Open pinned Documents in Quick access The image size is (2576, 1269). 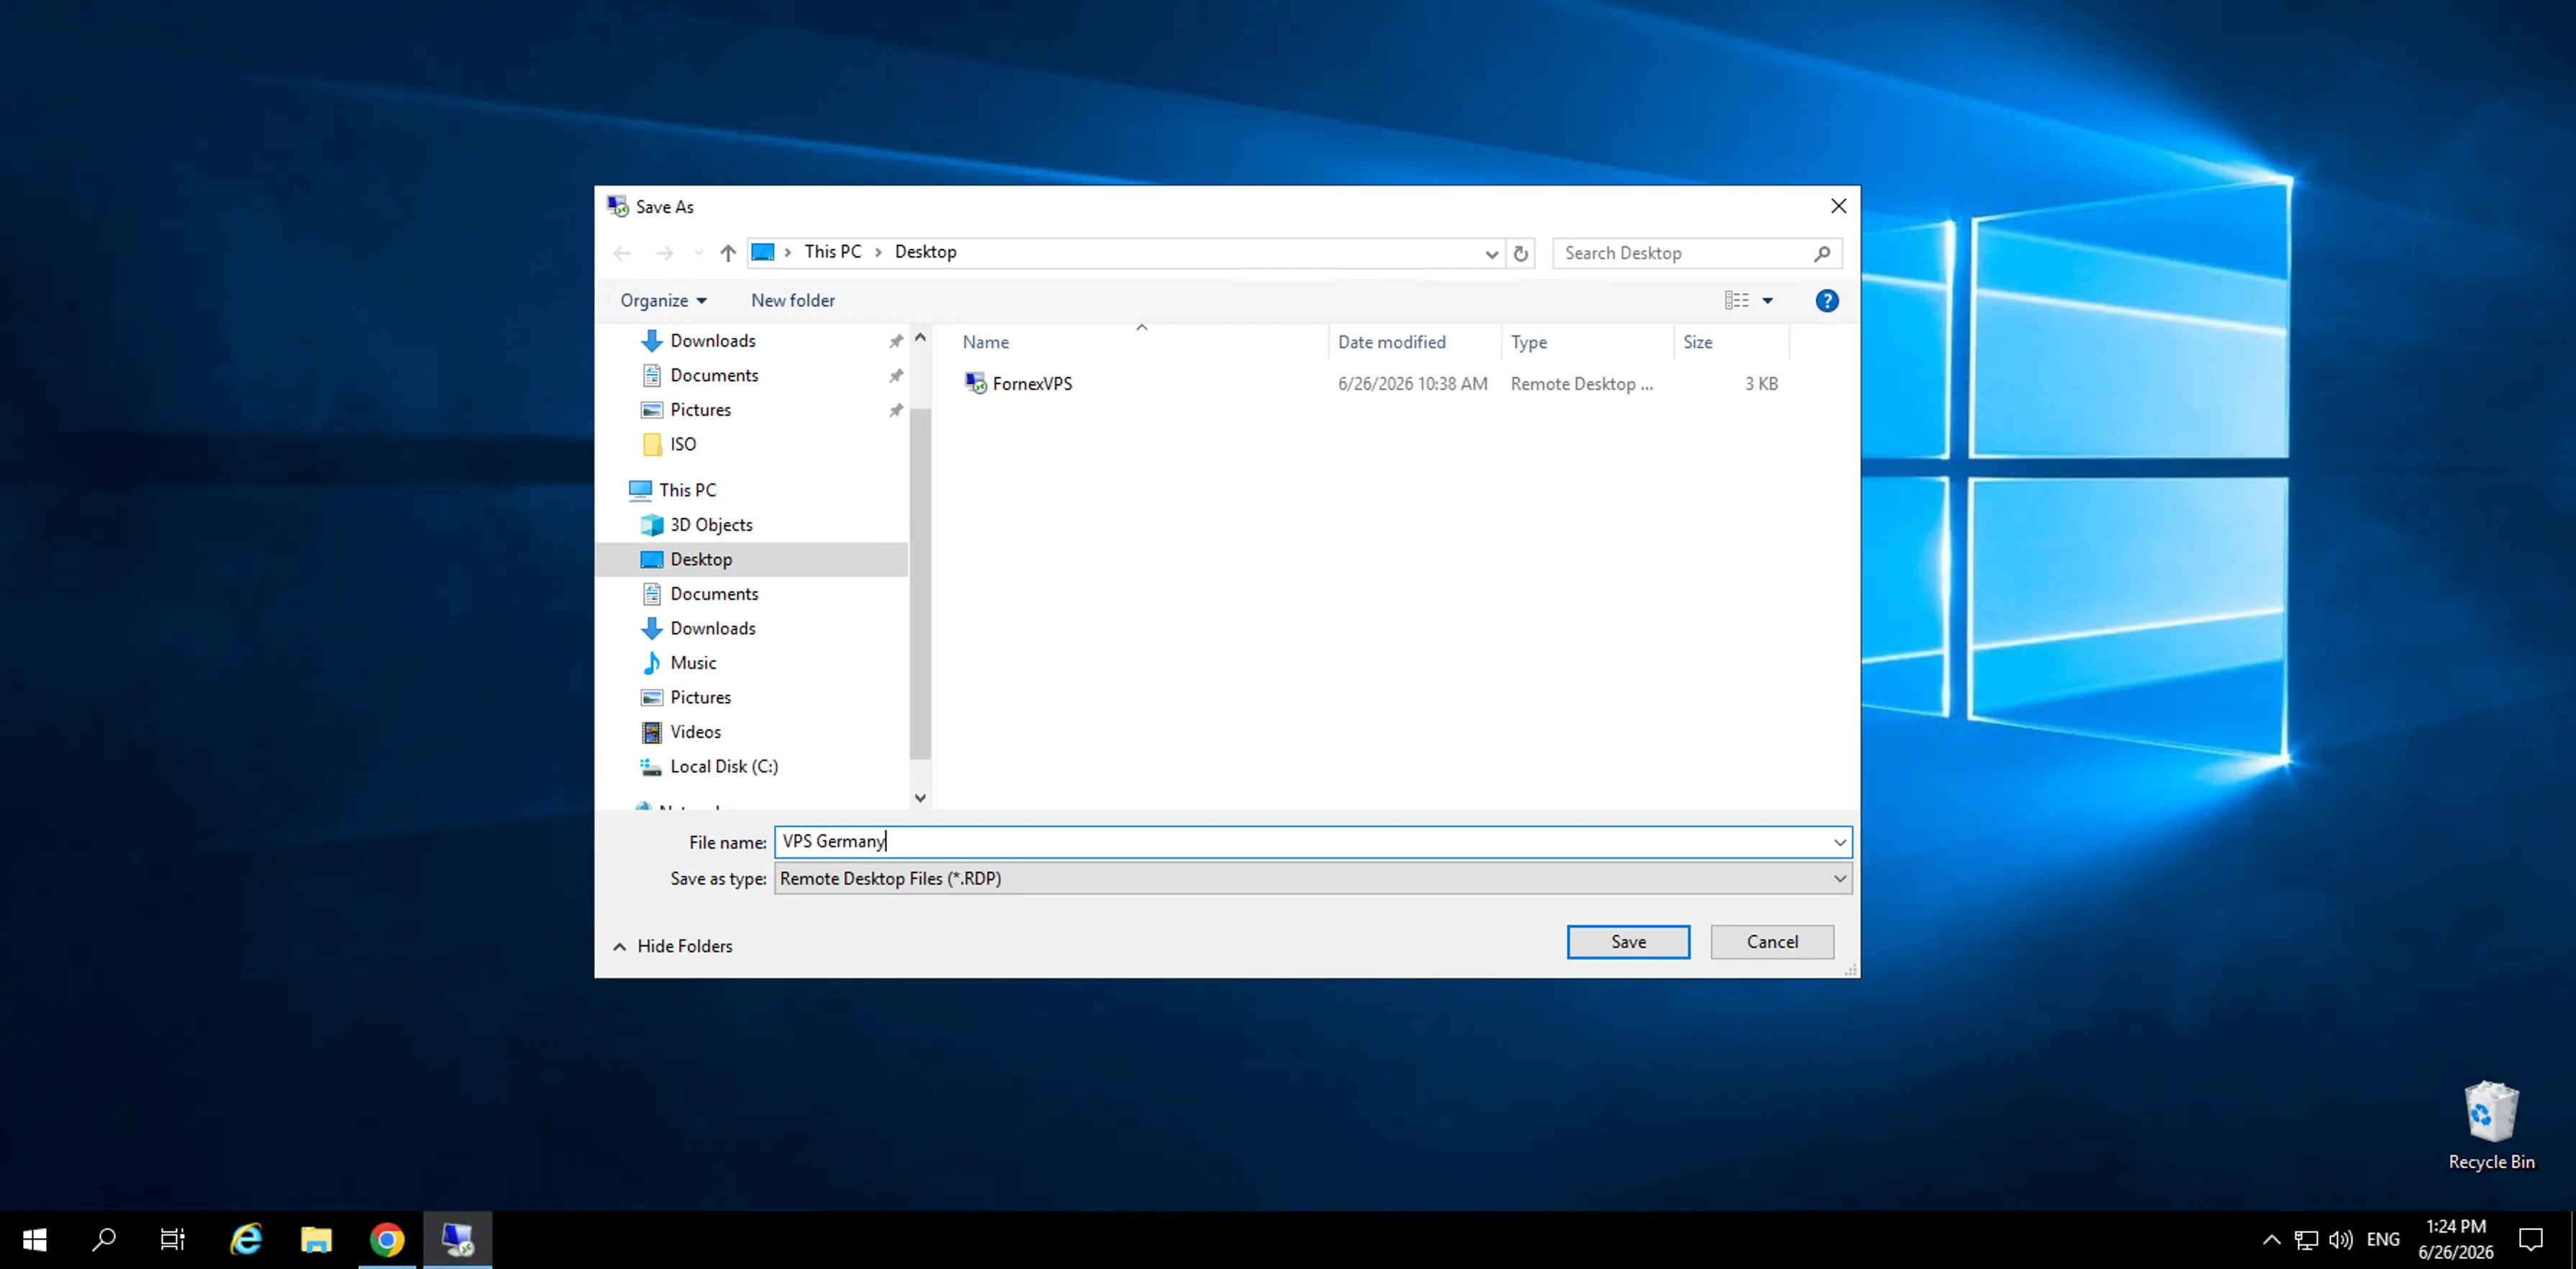pos(714,376)
